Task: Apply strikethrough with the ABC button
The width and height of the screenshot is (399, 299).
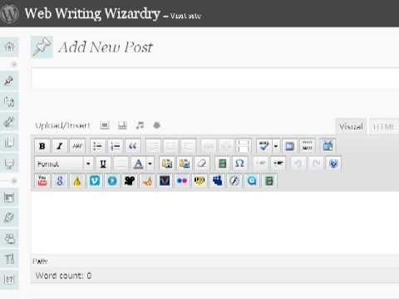Action: click(x=77, y=146)
